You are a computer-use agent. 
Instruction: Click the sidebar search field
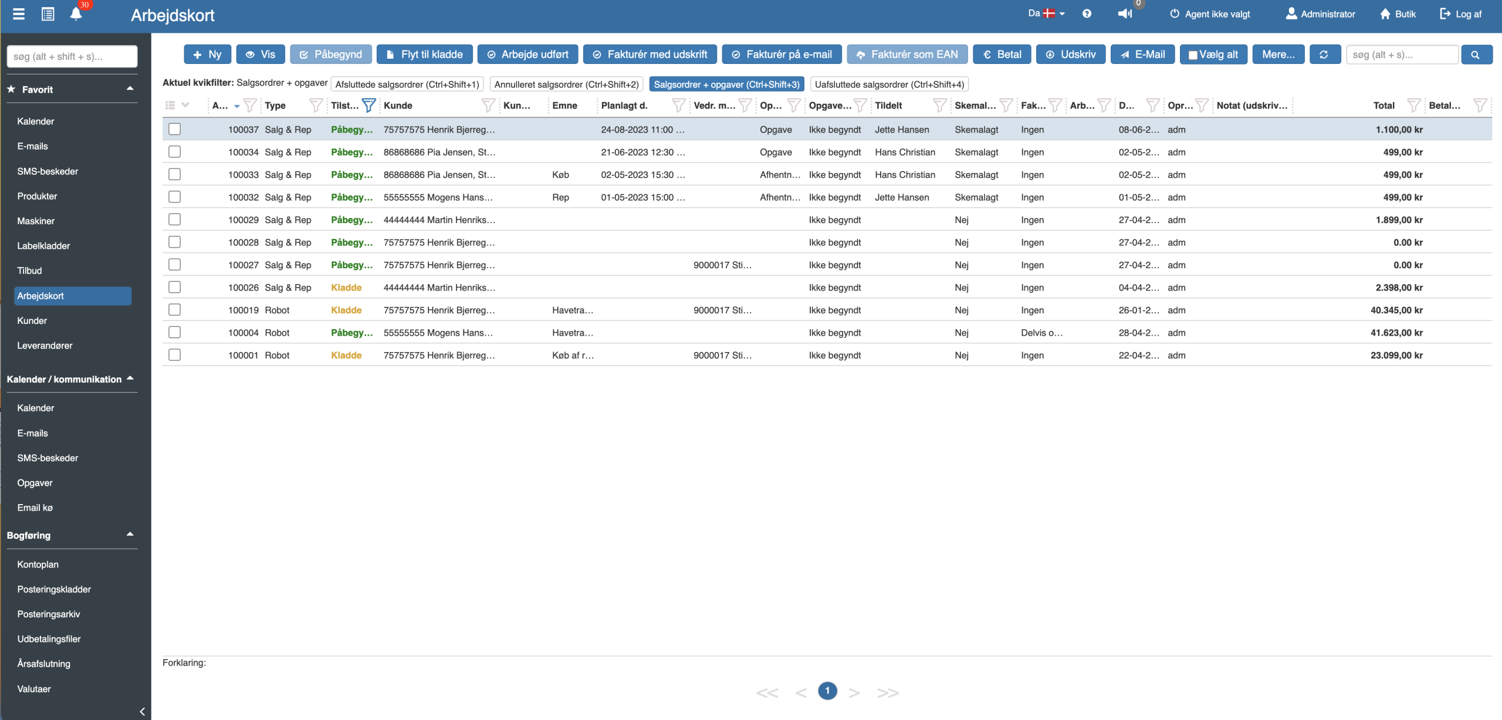pos(72,56)
